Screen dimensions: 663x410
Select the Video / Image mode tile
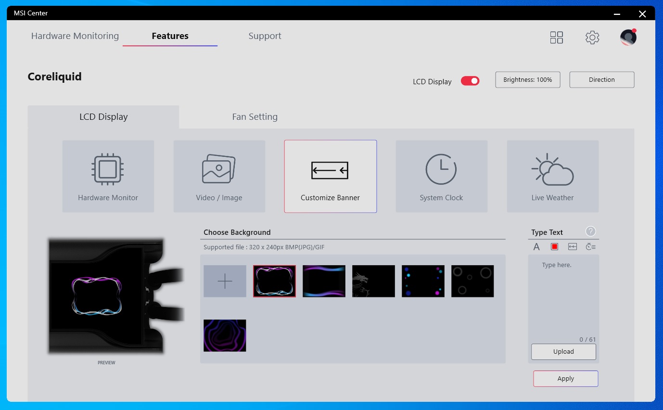[219, 176]
